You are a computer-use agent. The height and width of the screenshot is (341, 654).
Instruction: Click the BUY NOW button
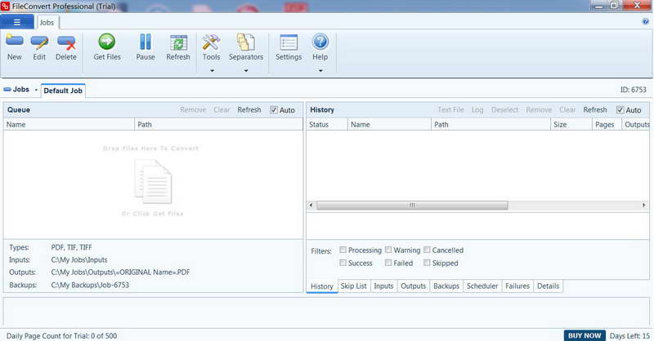point(585,335)
